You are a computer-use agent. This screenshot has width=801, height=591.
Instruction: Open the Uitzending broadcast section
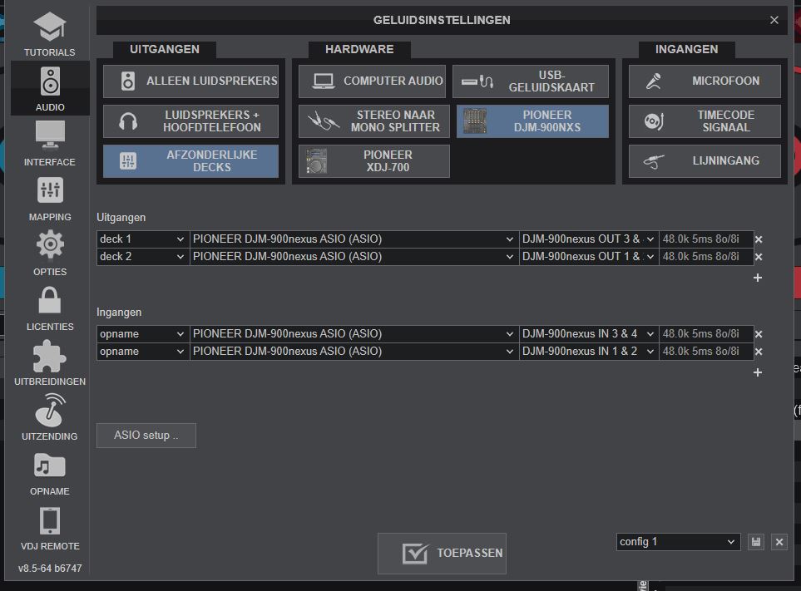coord(50,417)
